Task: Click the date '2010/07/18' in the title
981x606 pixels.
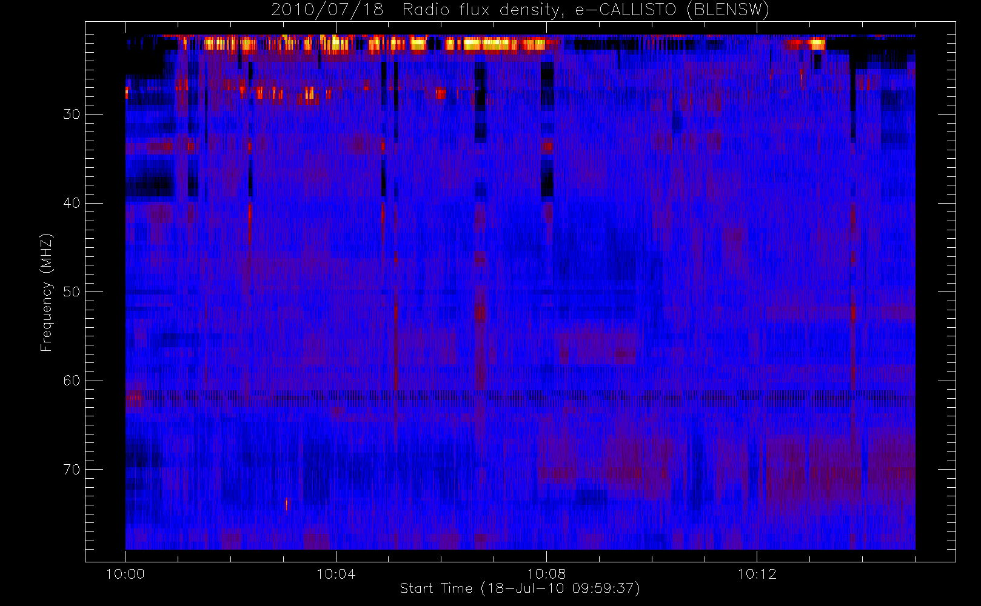Action: pyautogui.click(x=327, y=10)
